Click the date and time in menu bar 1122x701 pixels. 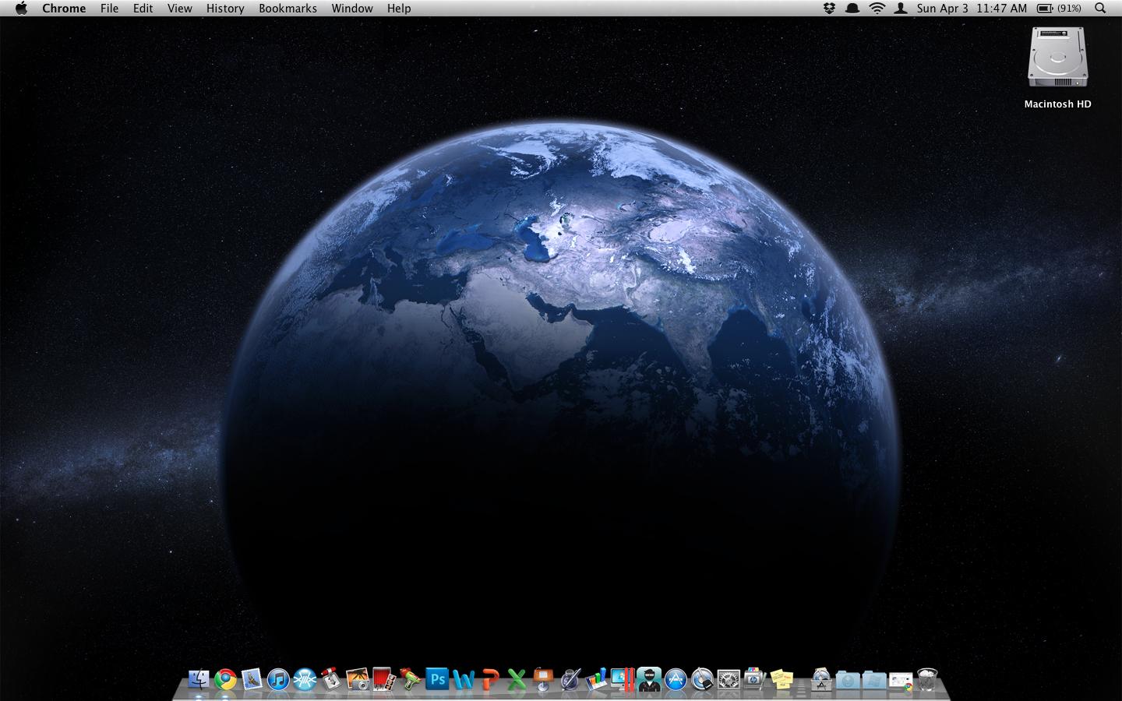coord(972,9)
